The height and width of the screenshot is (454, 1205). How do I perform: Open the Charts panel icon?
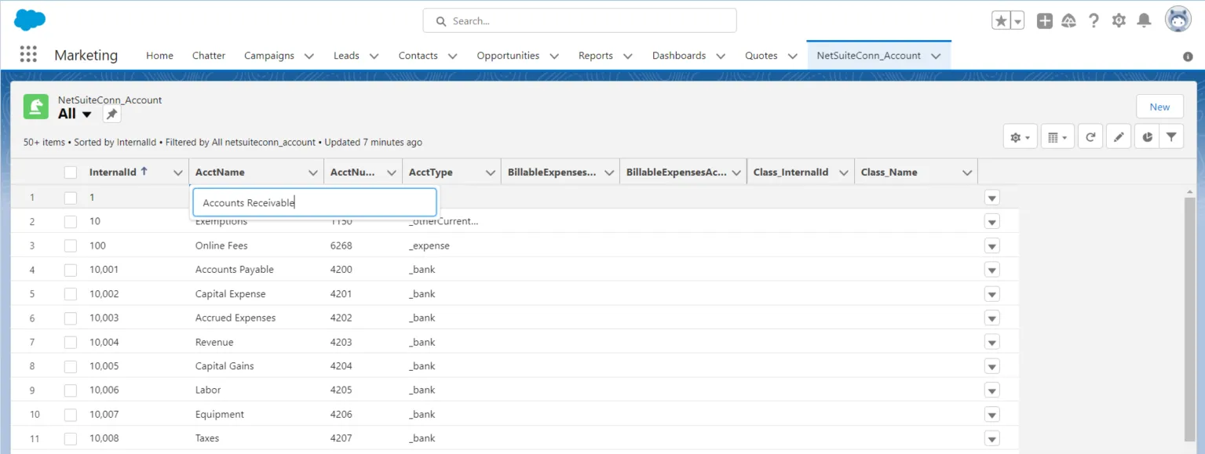pyautogui.click(x=1146, y=136)
